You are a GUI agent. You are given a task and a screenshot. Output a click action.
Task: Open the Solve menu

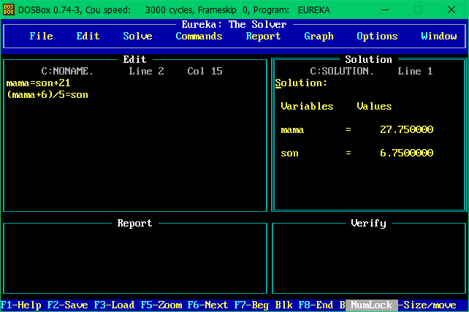(x=137, y=37)
